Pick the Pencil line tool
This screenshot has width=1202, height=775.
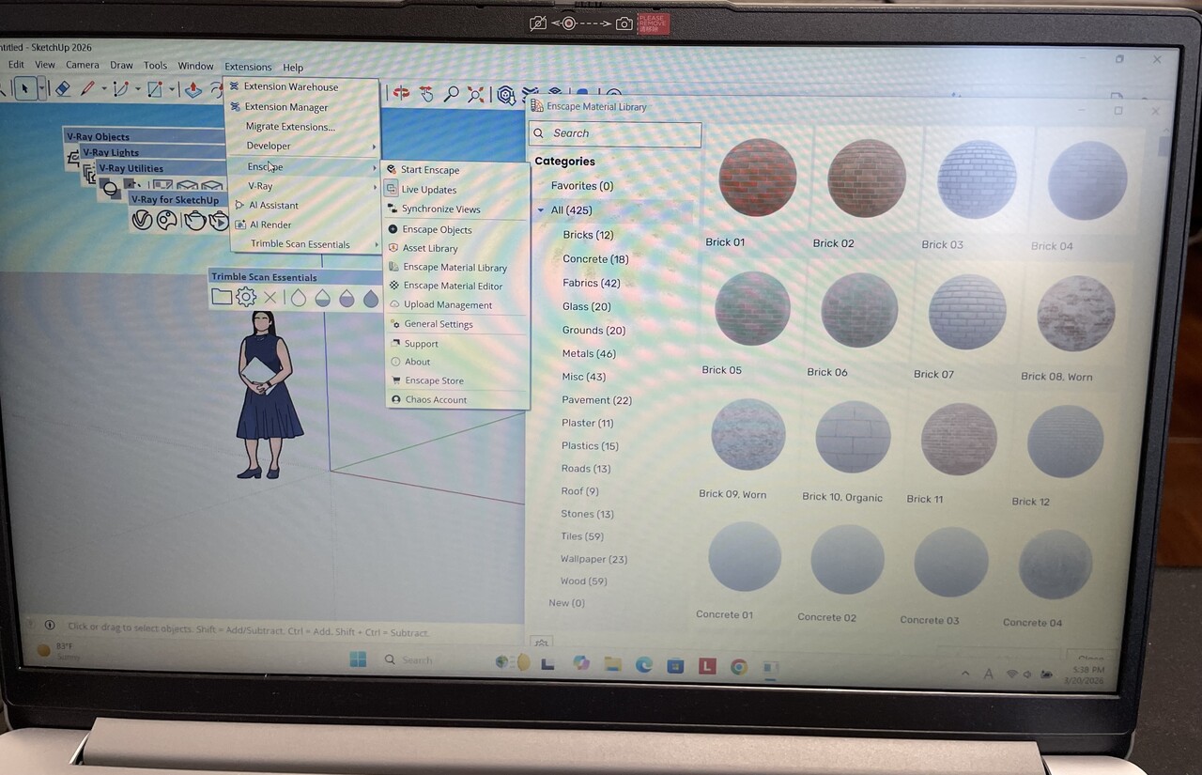click(x=87, y=89)
